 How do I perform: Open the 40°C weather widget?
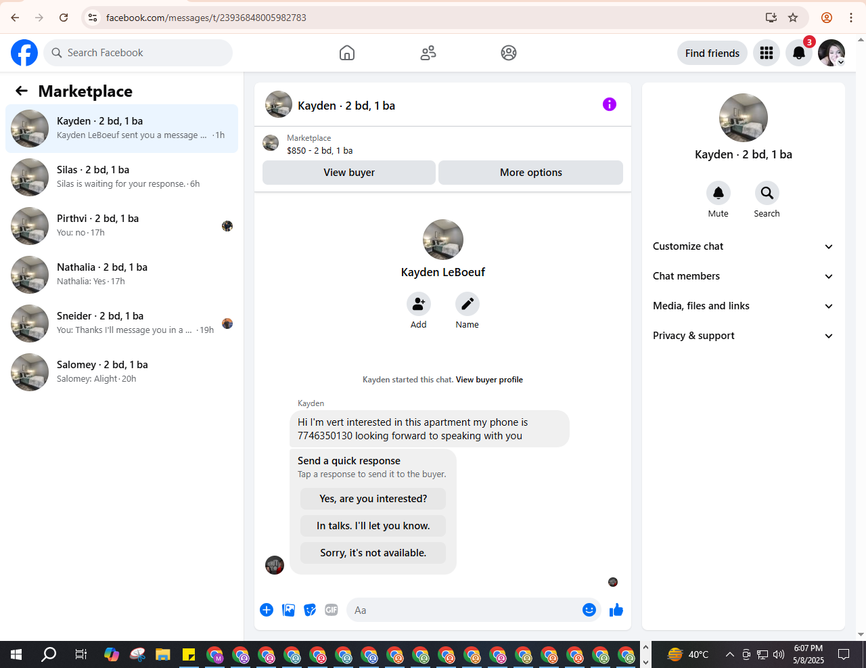[688, 654]
